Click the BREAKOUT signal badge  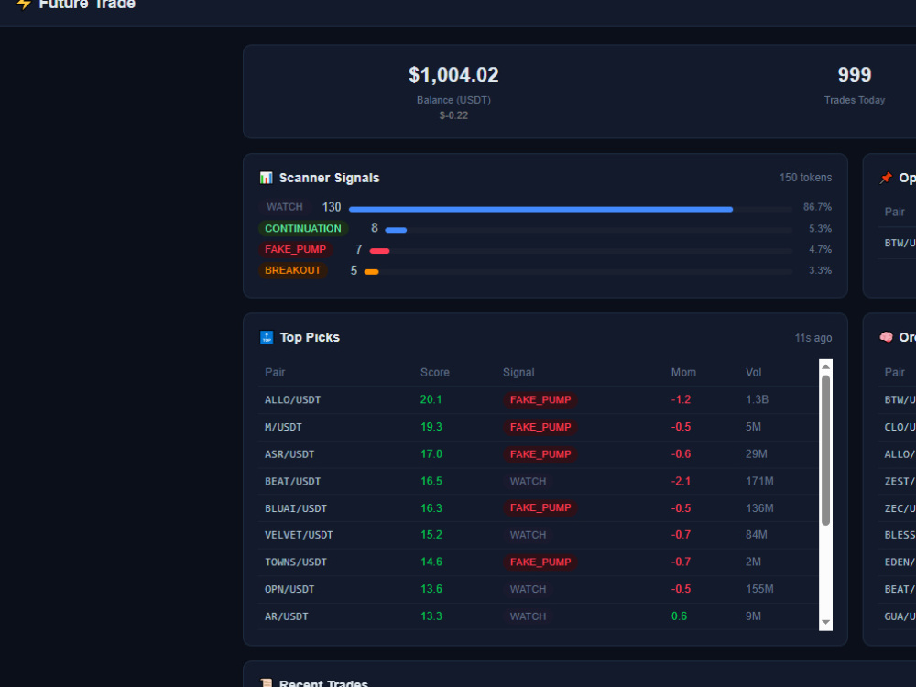(293, 270)
